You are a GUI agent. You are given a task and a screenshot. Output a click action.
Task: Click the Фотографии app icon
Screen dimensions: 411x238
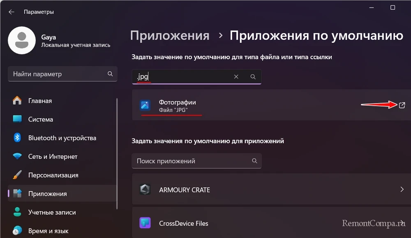145,105
